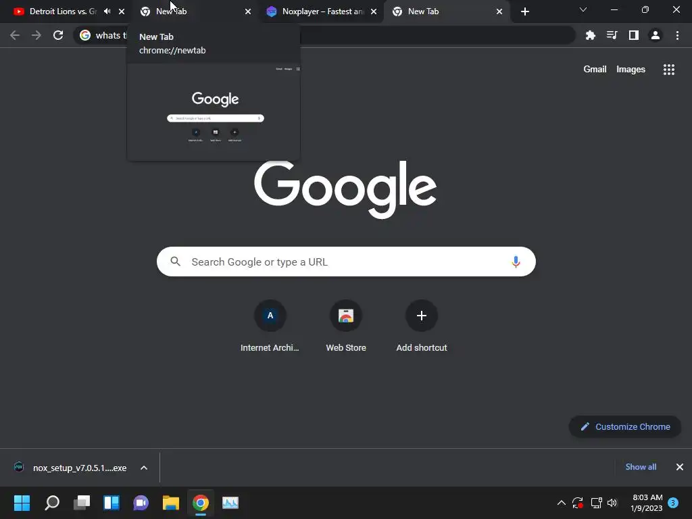Open the volume tray icon
692x519 pixels.
pyautogui.click(x=612, y=503)
